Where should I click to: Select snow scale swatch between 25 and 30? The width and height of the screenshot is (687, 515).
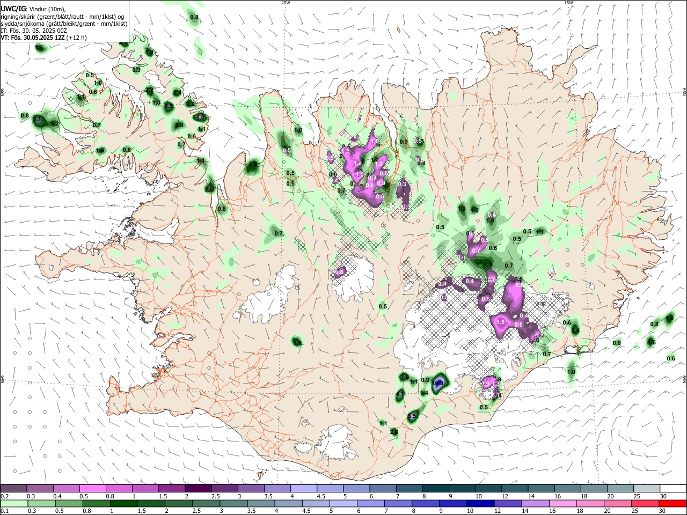point(647,488)
